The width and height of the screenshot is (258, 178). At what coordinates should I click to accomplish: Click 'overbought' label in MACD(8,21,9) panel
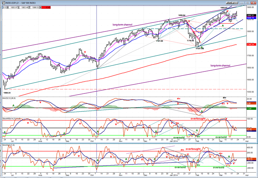193,149
